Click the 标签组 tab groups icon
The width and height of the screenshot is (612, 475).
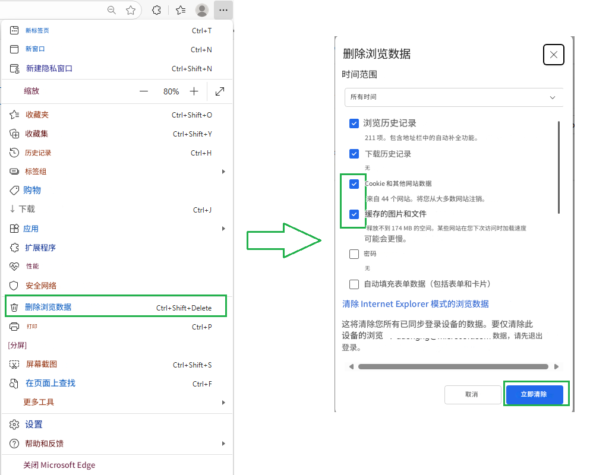pyautogui.click(x=14, y=172)
